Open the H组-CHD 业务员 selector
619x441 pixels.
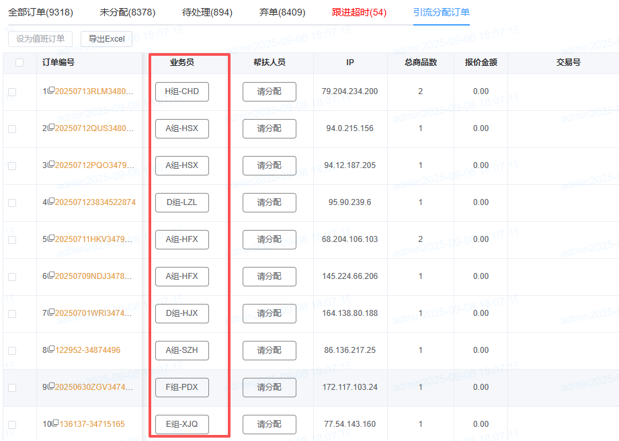pyautogui.click(x=181, y=91)
